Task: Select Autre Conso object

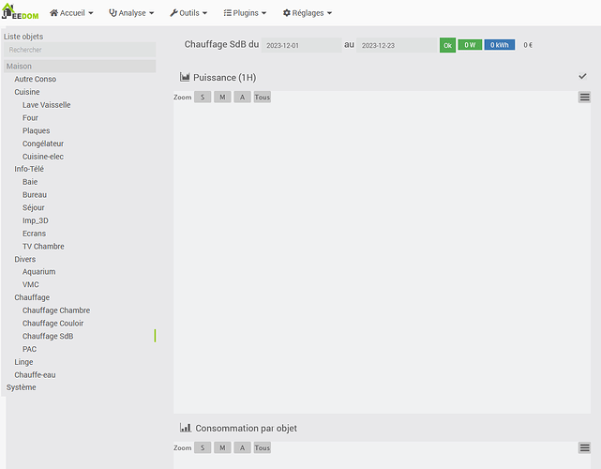Action: pos(36,79)
